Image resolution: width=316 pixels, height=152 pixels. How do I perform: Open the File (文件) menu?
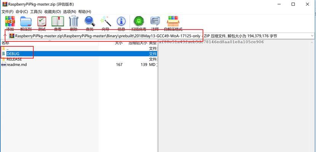8,12
